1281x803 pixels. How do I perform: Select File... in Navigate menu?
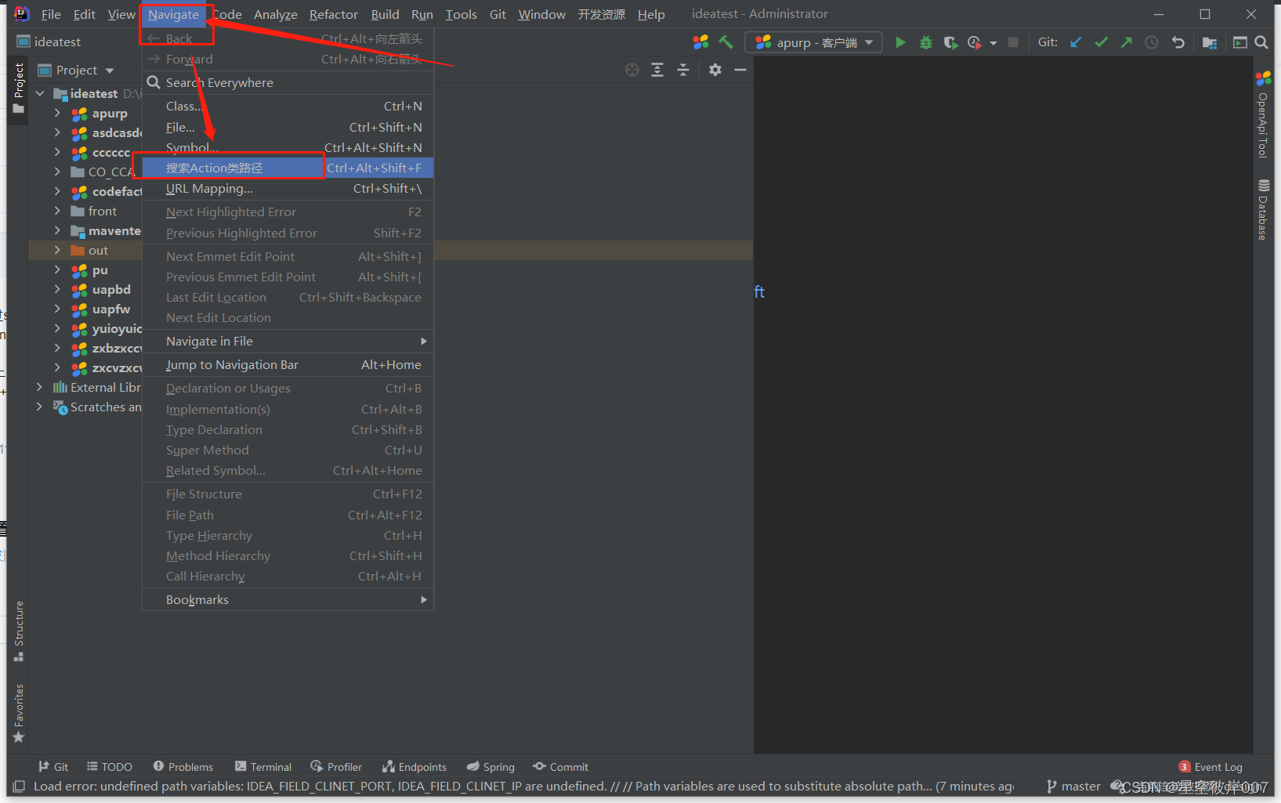(x=288, y=127)
